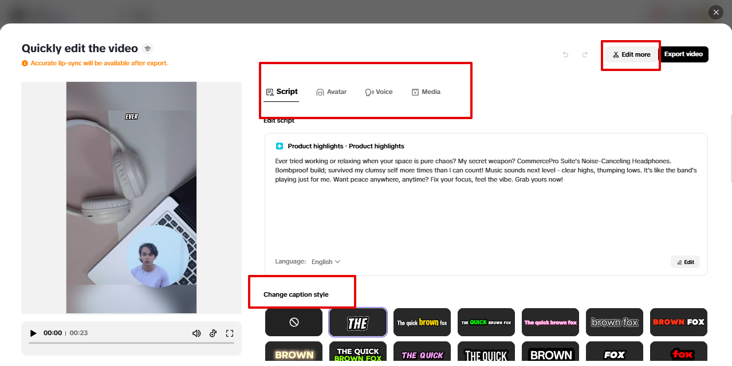This screenshot has width=732, height=366.
Task: Choose red lowercase 'fox' caption style
Action: 679,352
